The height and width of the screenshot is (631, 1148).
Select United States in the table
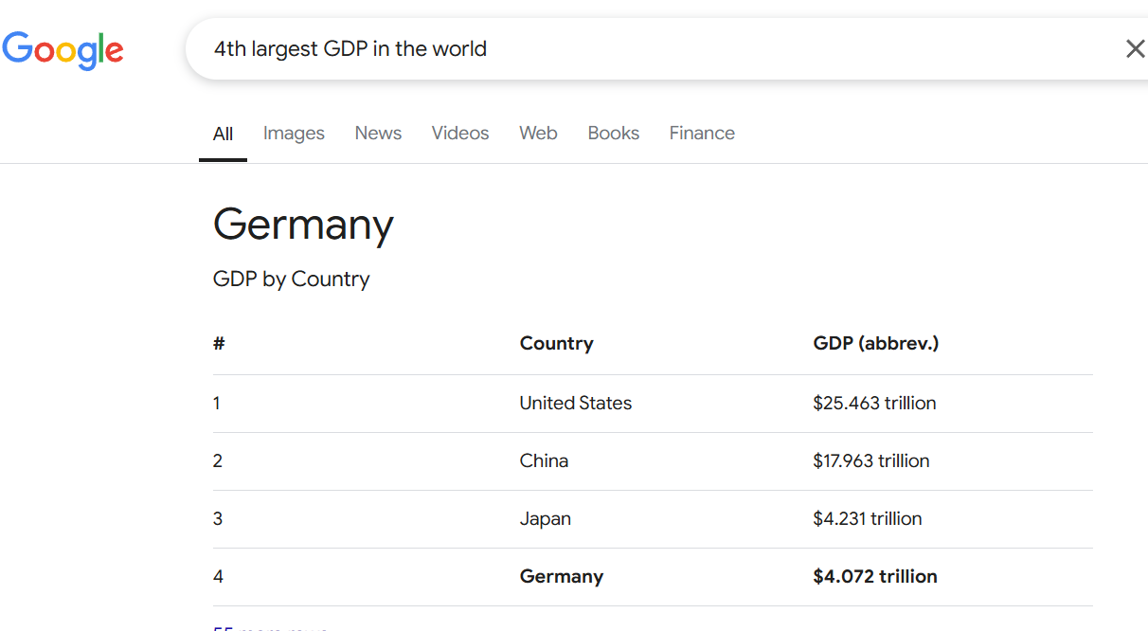coord(575,404)
